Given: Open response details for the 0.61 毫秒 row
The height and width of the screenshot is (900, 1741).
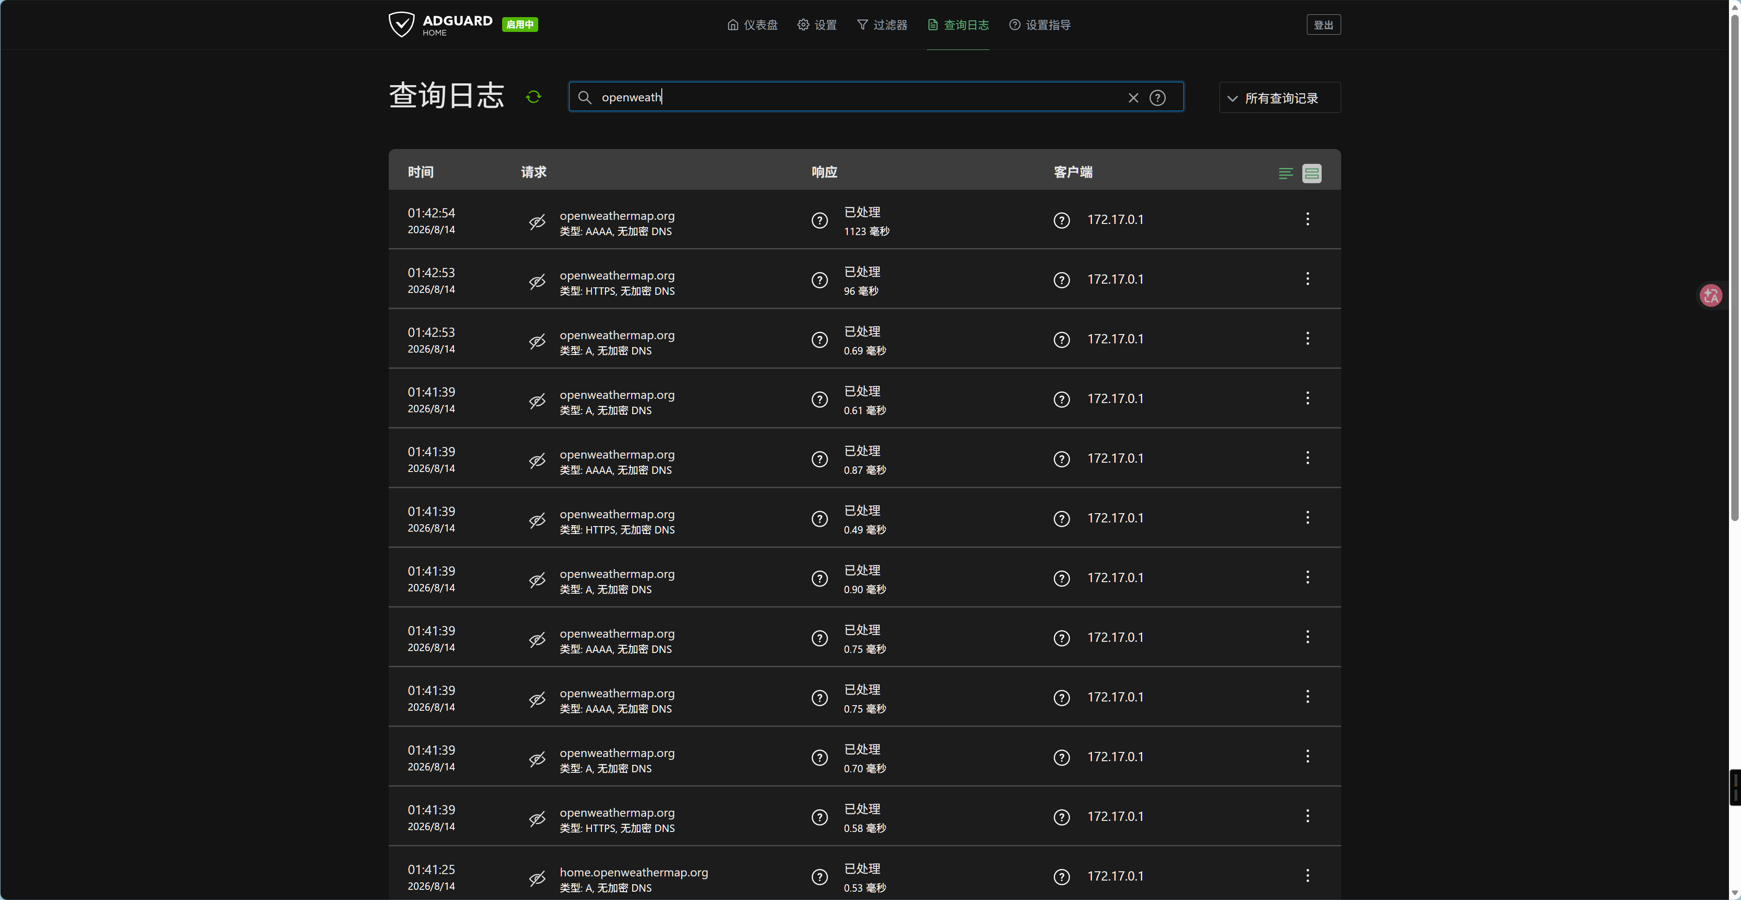Looking at the screenshot, I should (819, 399).
